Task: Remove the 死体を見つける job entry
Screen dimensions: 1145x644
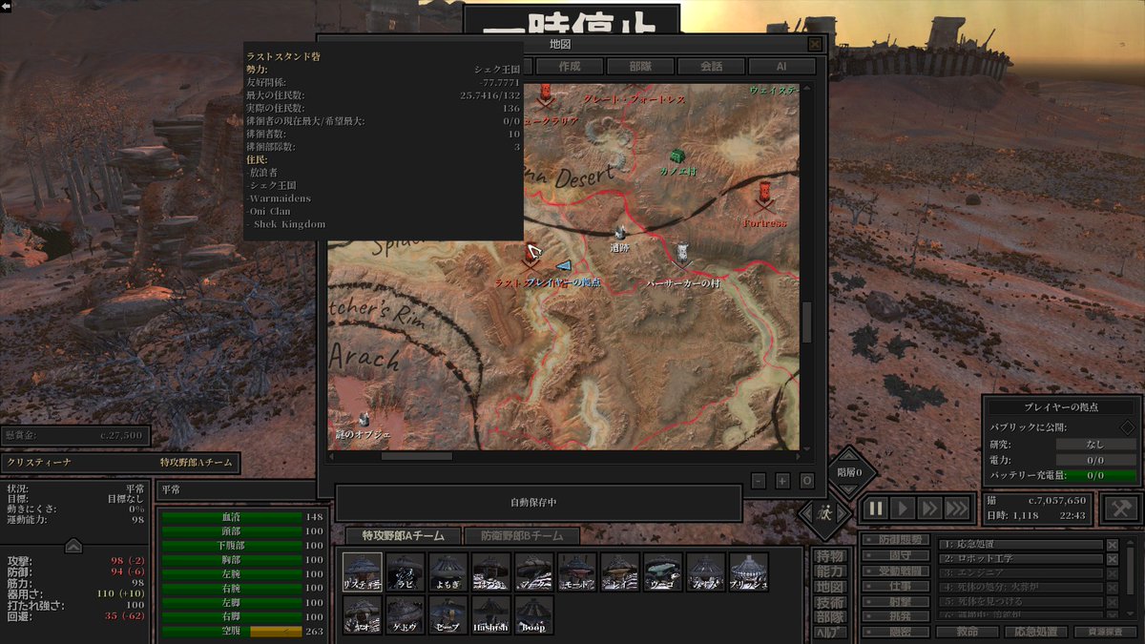Action: coord(1113,601)
